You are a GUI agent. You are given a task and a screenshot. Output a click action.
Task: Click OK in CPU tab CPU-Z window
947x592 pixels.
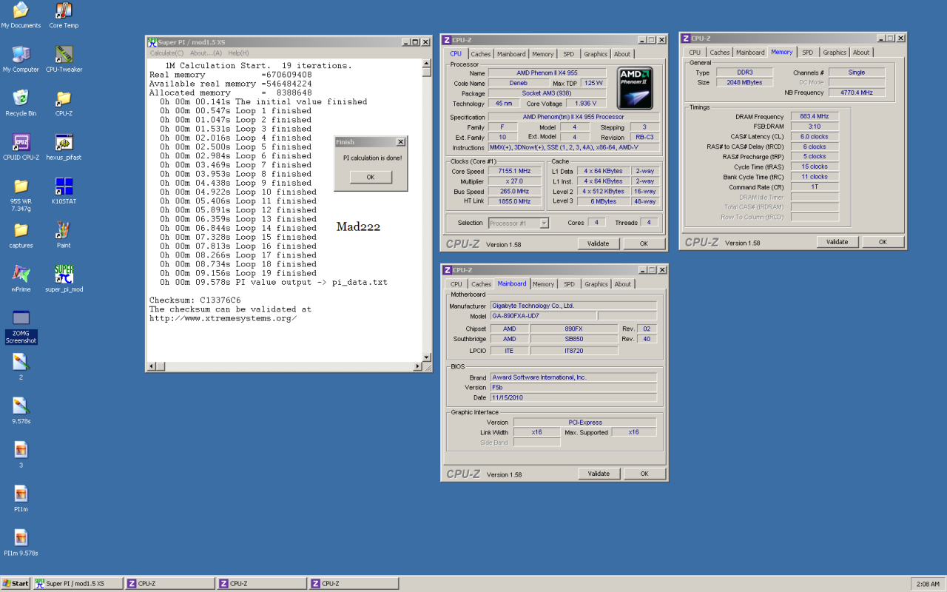point(644,243)
